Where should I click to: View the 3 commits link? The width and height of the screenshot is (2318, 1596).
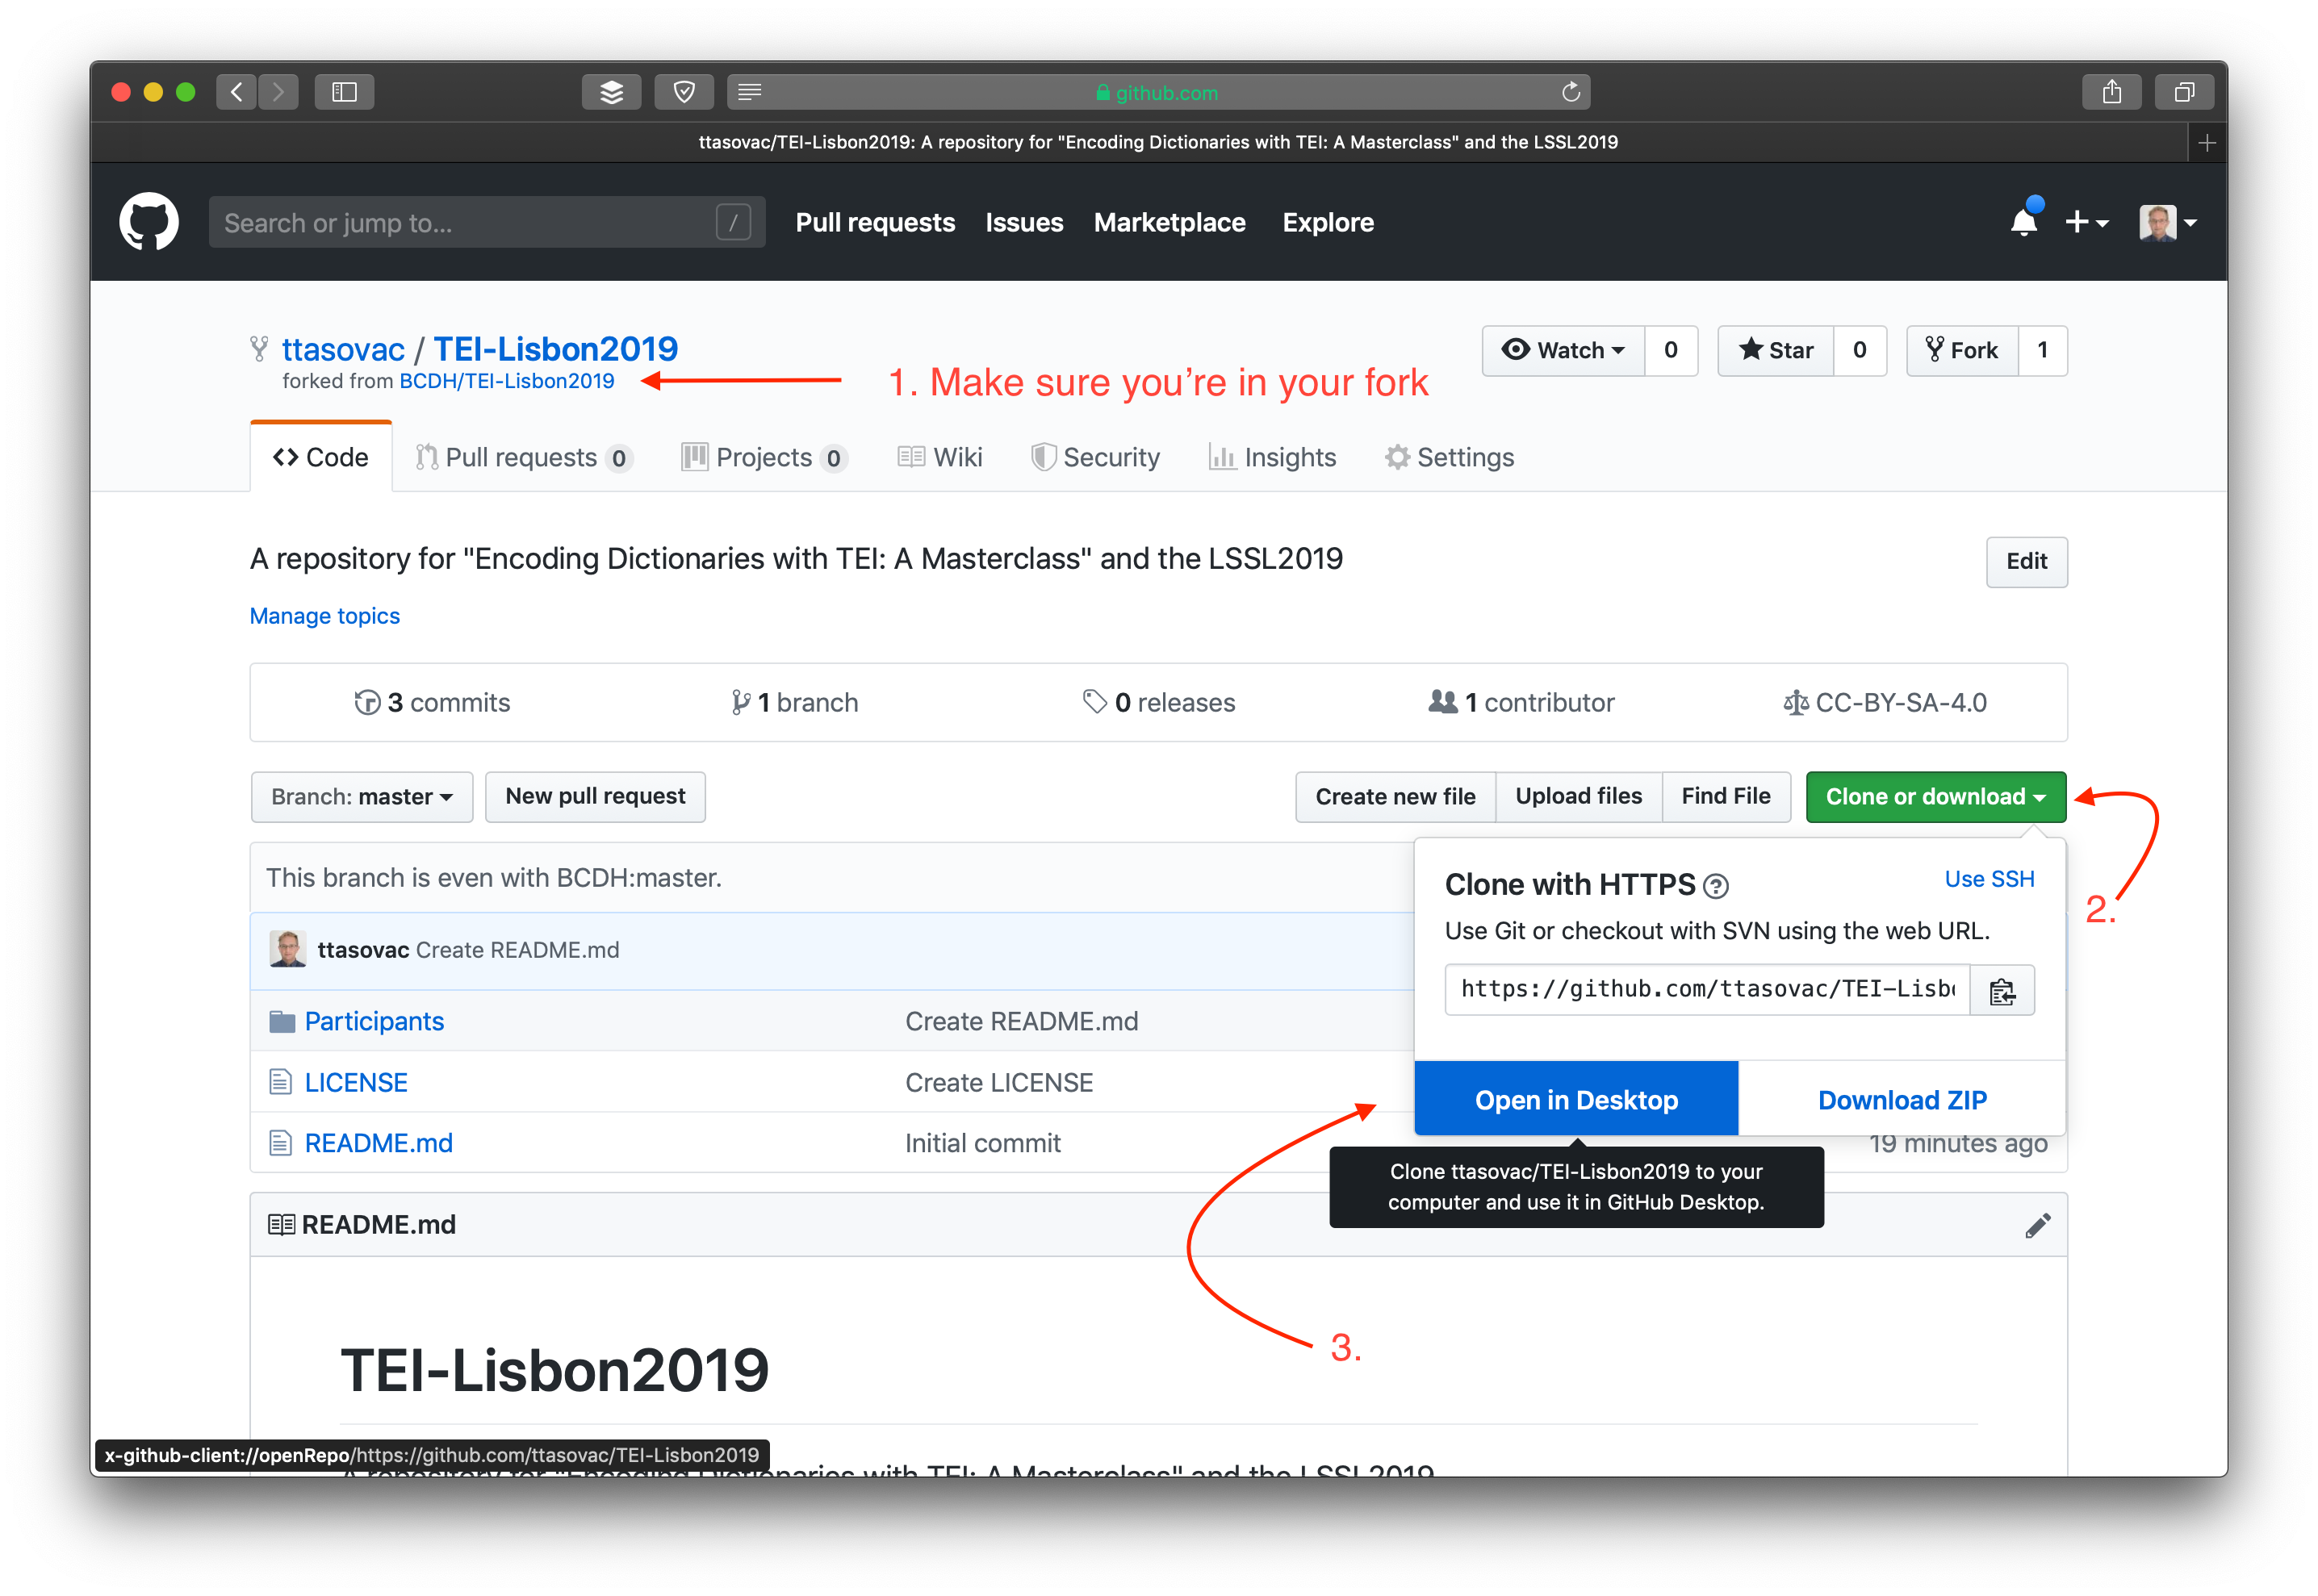[432, 704]
